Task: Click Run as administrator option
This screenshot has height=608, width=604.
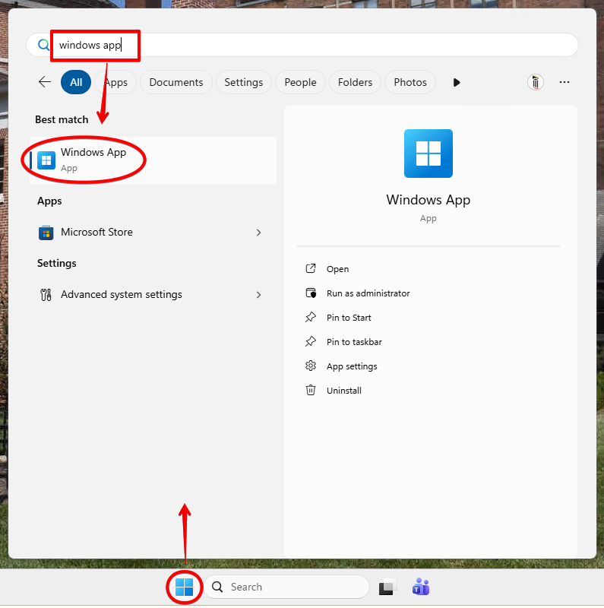Action: point(368,293)
